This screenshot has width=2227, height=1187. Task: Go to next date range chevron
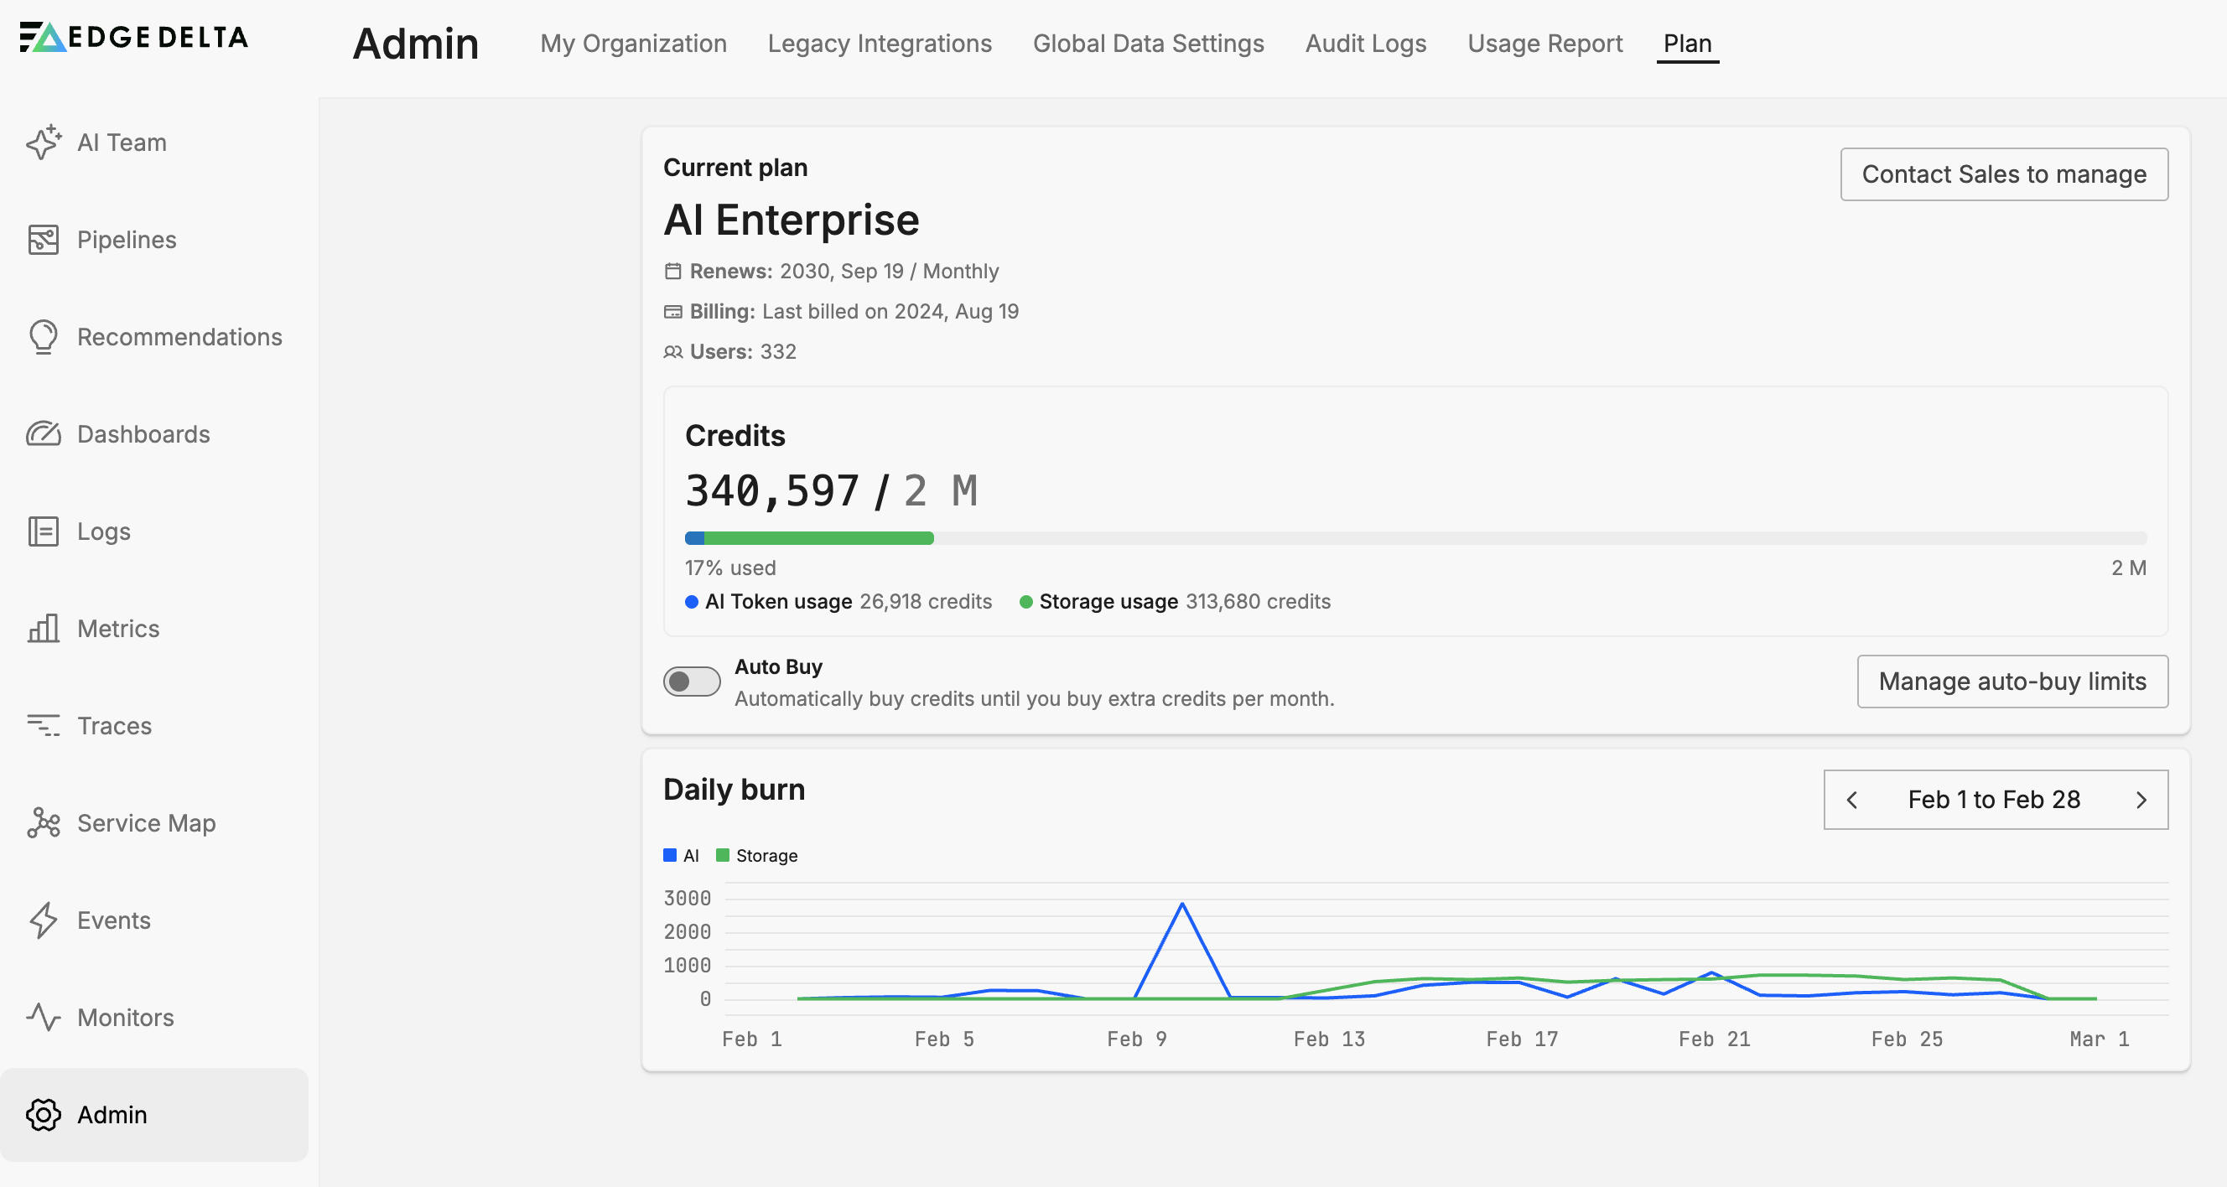point(2141,800)
